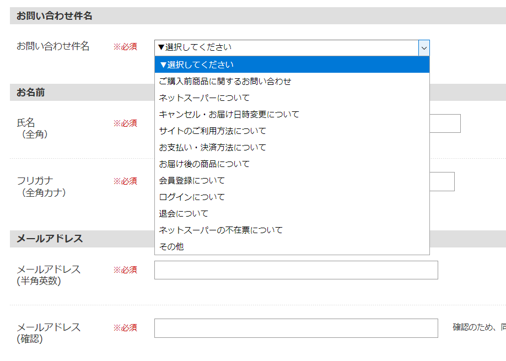The width and height of the screenshot is (506, 361).
Task: Click the 'お問い合わせ件名' field label
Action: click(53, 46)
